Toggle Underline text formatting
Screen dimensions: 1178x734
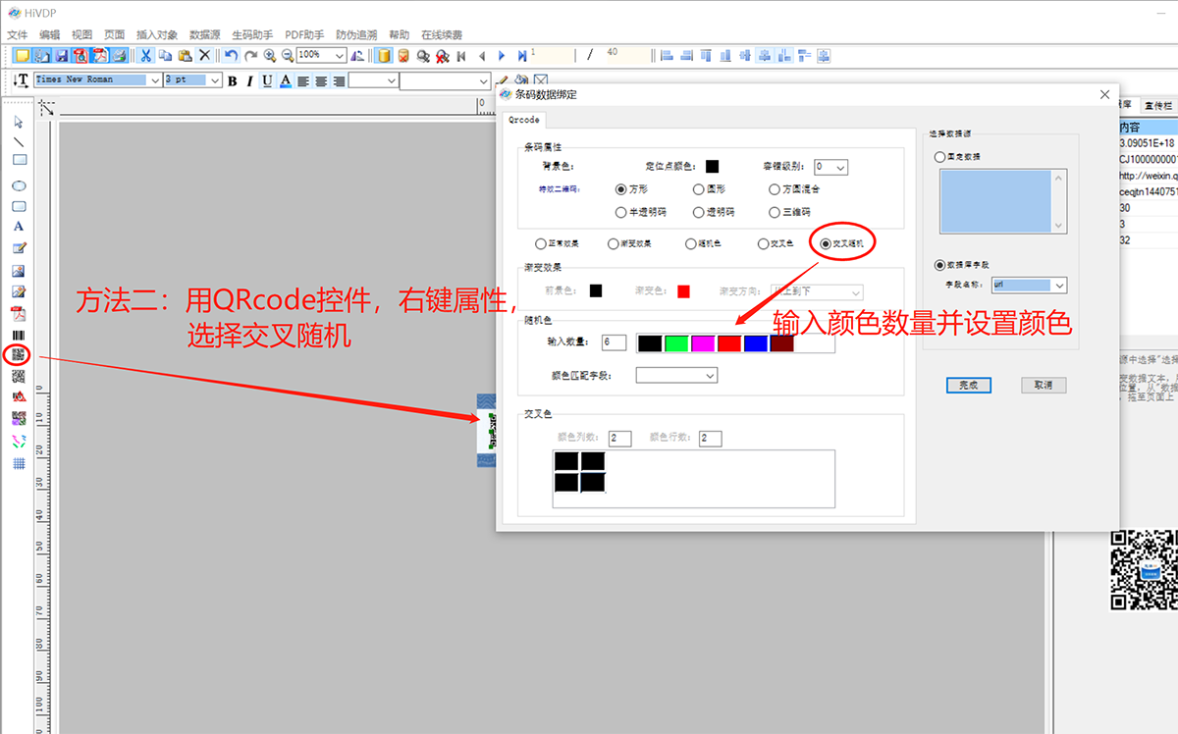click(267, 80)
